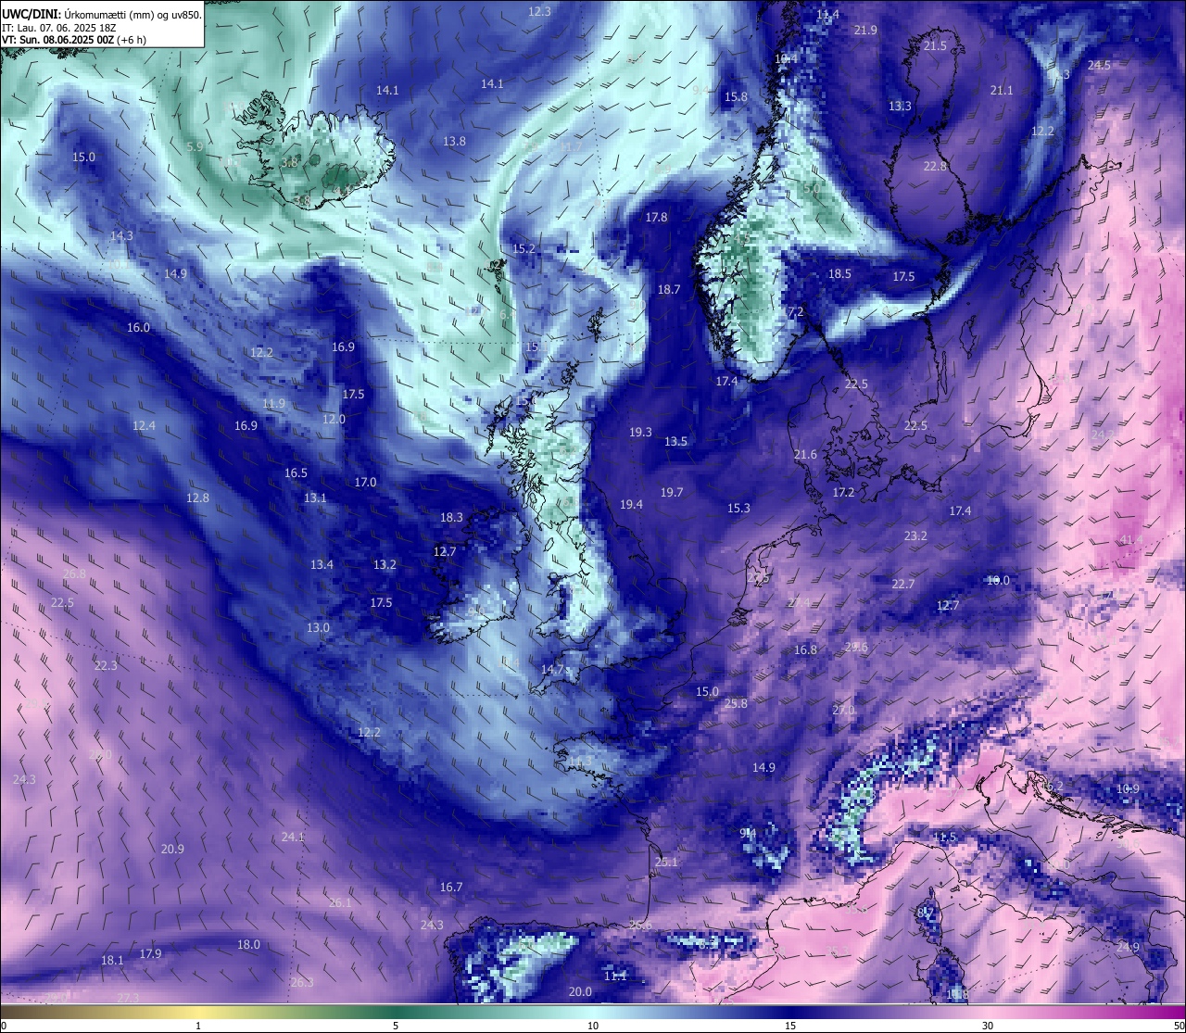Click the map value 20.0

click(580, 991)
